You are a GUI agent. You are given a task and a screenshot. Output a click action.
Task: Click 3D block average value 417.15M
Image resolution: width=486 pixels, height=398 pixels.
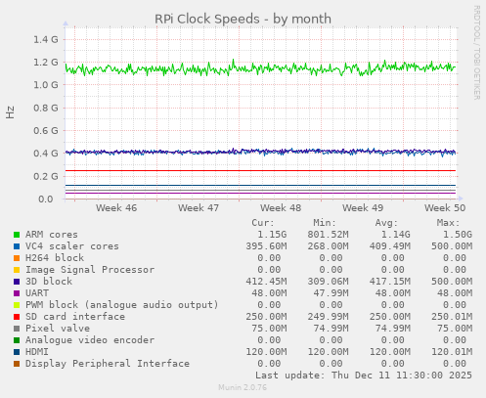click(x=390, y=282)
